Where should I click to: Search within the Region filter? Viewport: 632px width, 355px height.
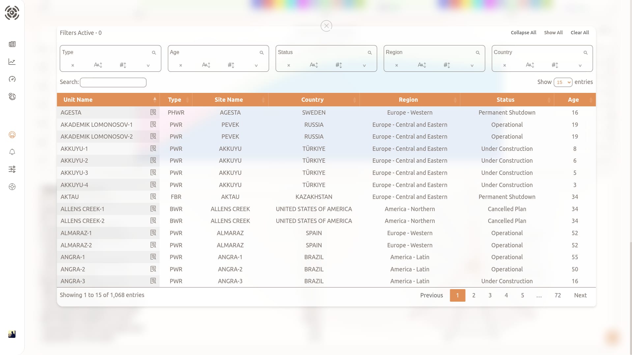point(478,53)
